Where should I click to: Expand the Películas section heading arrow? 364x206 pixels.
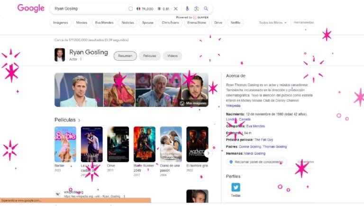click(x=80, y=120)
